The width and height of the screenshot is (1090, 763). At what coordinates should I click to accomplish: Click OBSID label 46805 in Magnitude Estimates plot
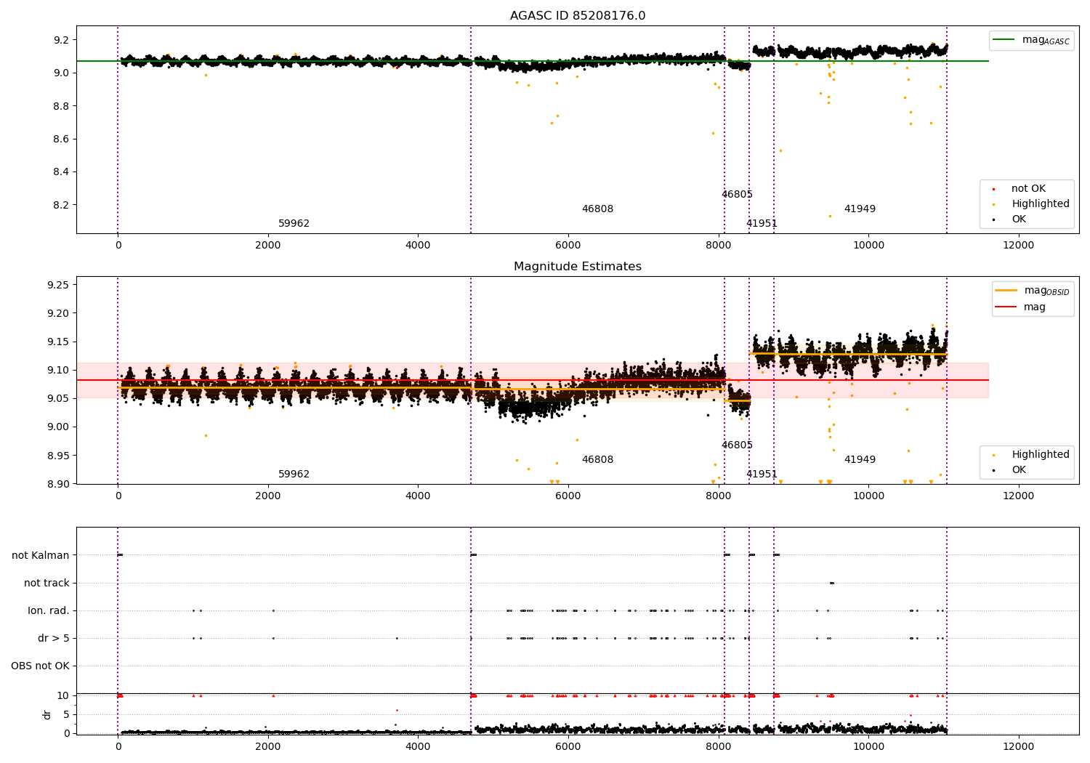click(737, 445)
